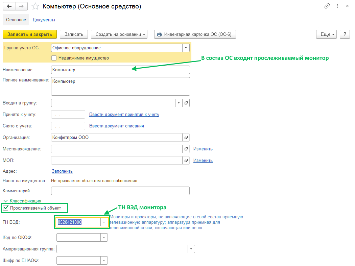Viewport: 355px width, 266px height.
Task: Toggle the Недвижимое имущество checkbox
Action: [x=54, y=58]
